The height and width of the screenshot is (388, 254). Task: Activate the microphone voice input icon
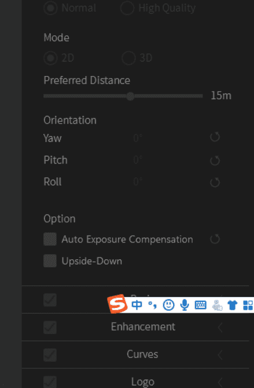tap(185, 305)
